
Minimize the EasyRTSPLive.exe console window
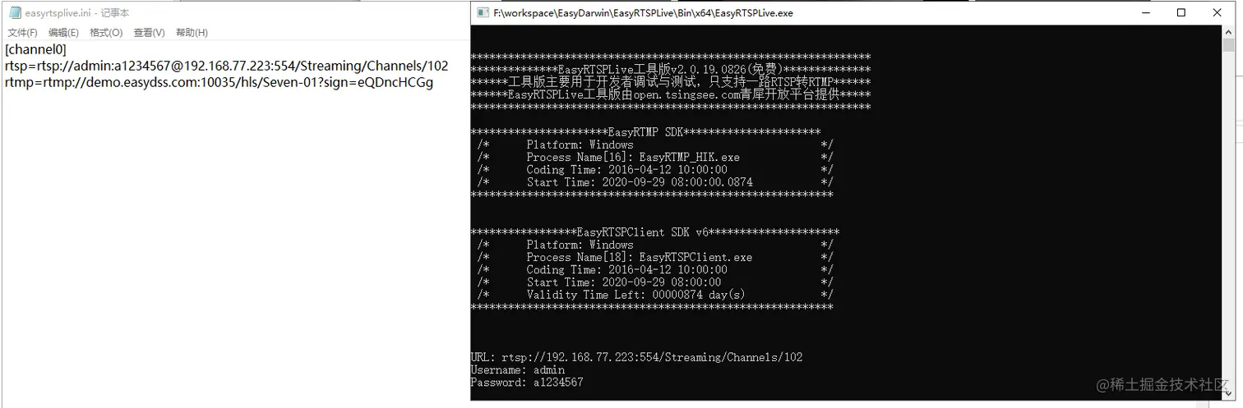[x=1145, y=12]
